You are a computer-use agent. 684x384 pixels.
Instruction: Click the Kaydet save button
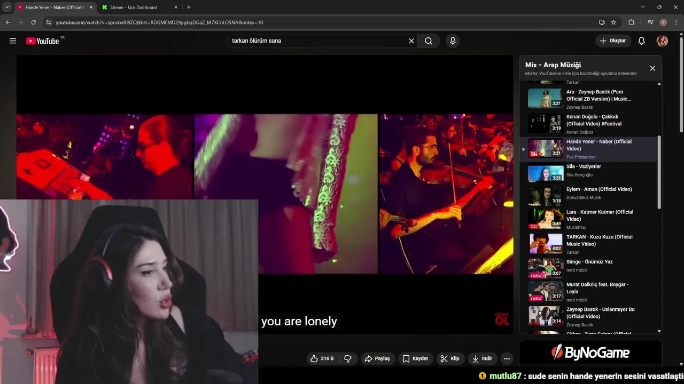click(415, 359)
